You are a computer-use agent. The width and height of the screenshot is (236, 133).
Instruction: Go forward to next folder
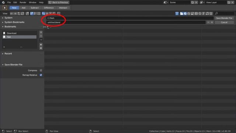point(15,13)
